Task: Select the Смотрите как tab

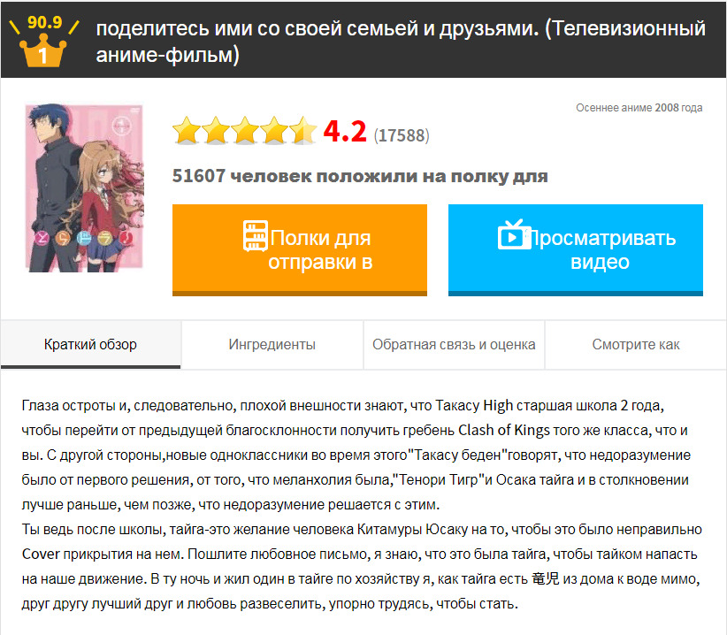Action: coord(636,344)
